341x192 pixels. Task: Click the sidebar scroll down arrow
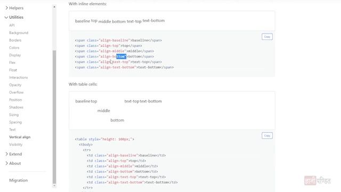pyautogui.click(x=54, y=186)
